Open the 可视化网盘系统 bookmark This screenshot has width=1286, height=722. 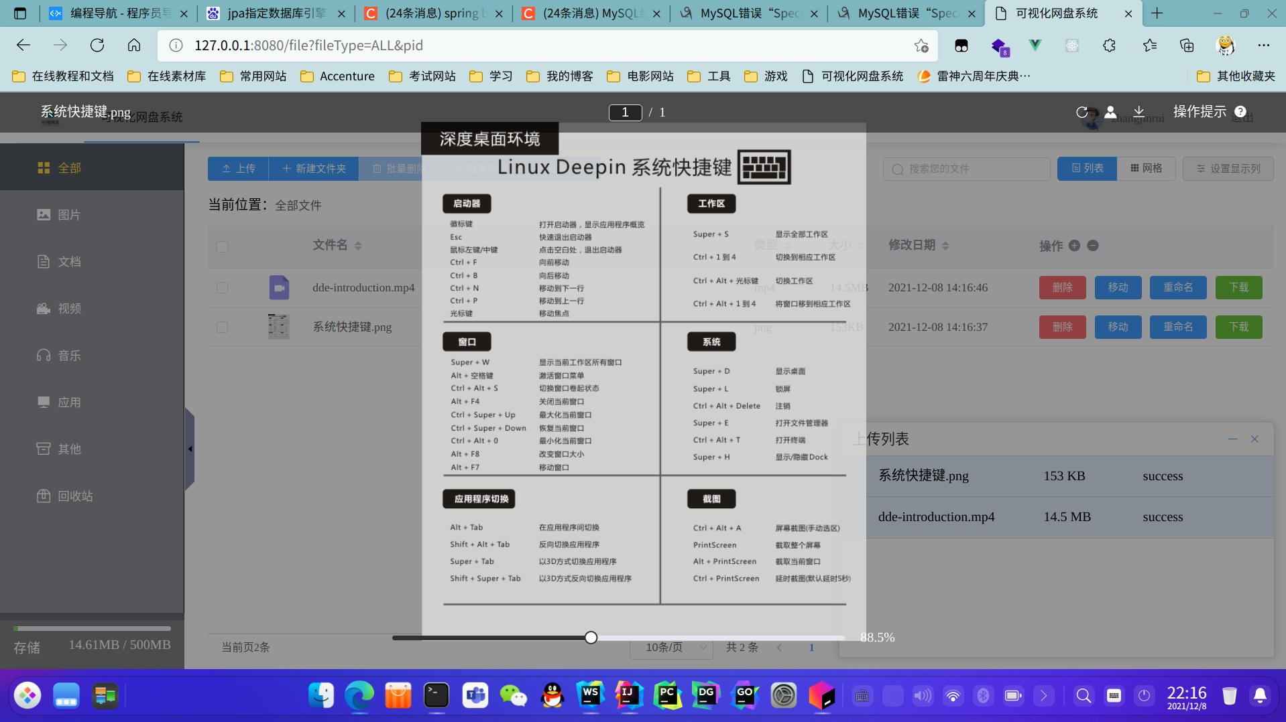coord(853,76)
